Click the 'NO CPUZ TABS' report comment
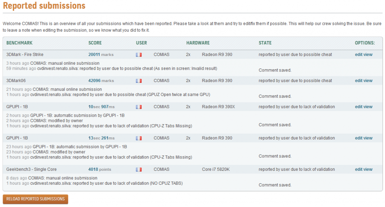The width and height of the screenshot is (385, 207). click(x=94, y=183)
